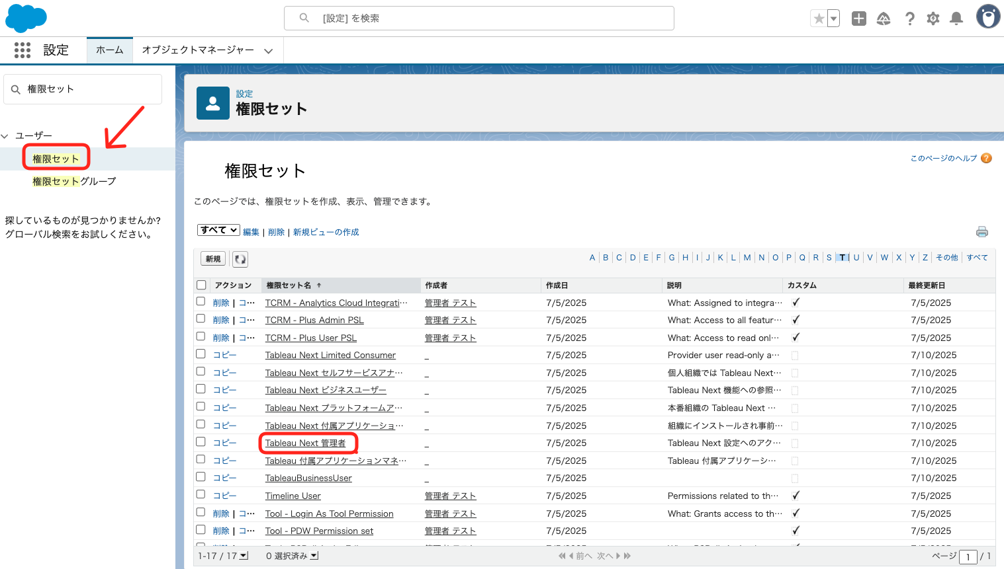This screenshot has width=1004, height=569.
Task: Click 削除 for Tool - Login As Tool Permission
Action: 221,513
